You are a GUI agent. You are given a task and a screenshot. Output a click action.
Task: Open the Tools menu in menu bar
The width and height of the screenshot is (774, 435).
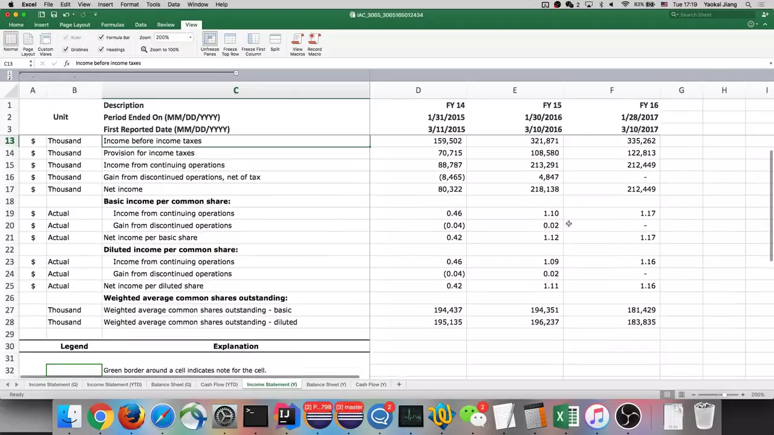153,4
